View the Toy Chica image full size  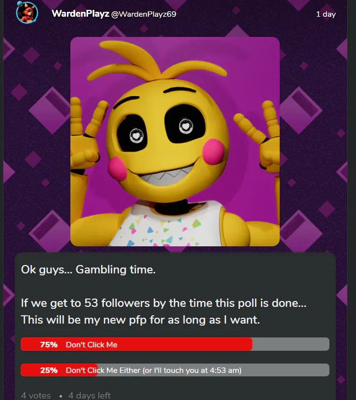coord(175,141)
